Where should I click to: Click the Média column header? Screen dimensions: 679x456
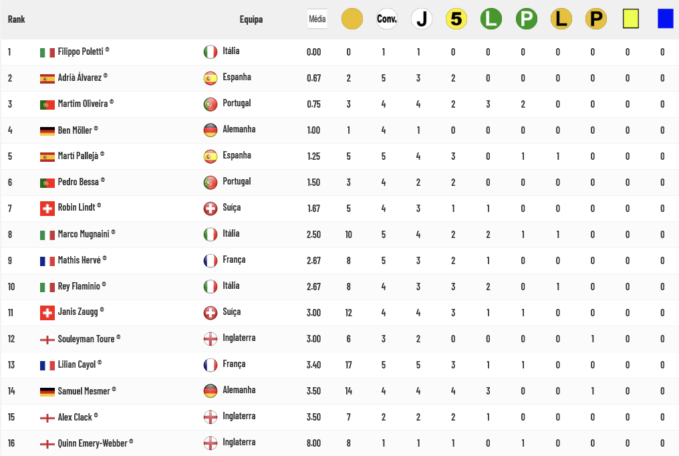pos(317,19)
